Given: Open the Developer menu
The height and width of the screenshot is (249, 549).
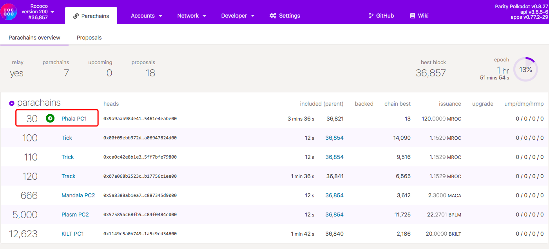Looking at the screenshot, I should pyautogui.click(x=238, y=16).
